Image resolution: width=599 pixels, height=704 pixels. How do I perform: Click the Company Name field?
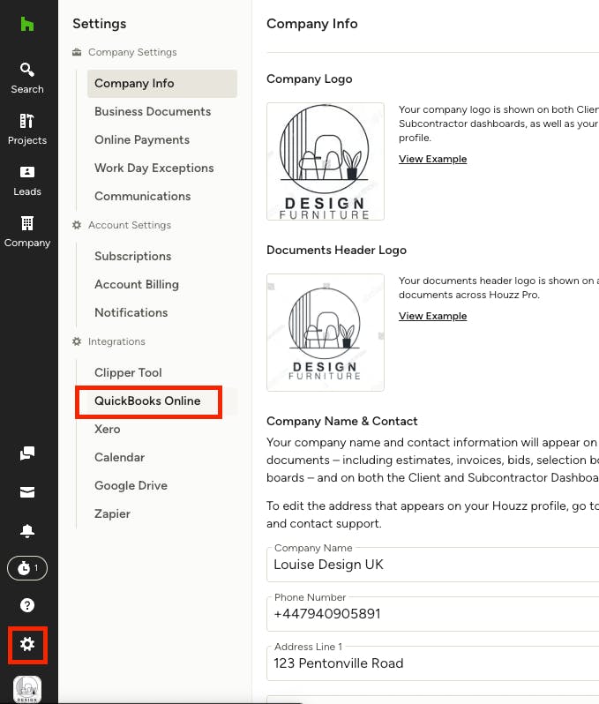coord(433,565)
